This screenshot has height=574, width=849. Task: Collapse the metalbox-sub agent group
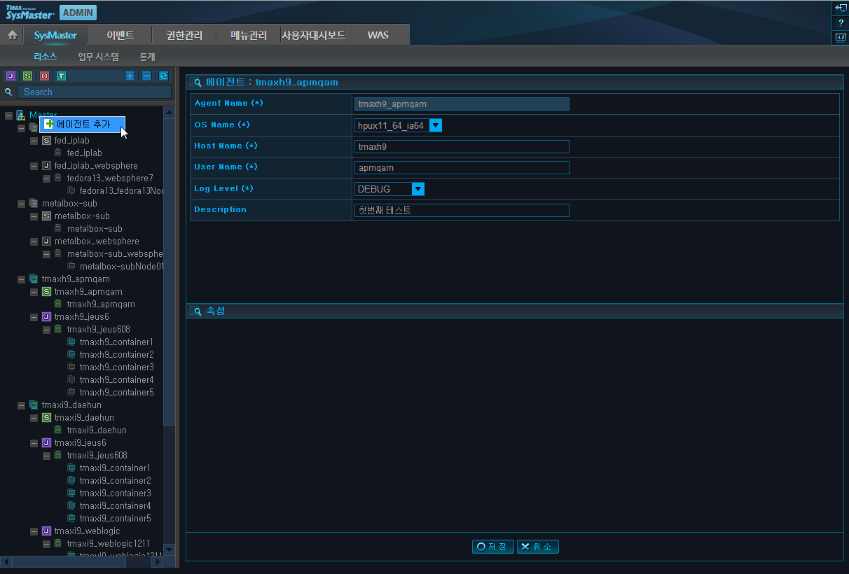pos(22,204)
